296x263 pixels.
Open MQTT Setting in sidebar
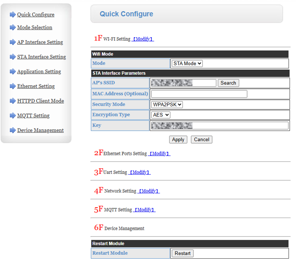(33, 115)
